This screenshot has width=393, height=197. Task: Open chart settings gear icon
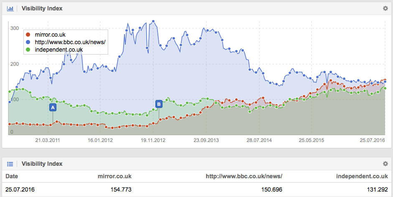[385, 8]
